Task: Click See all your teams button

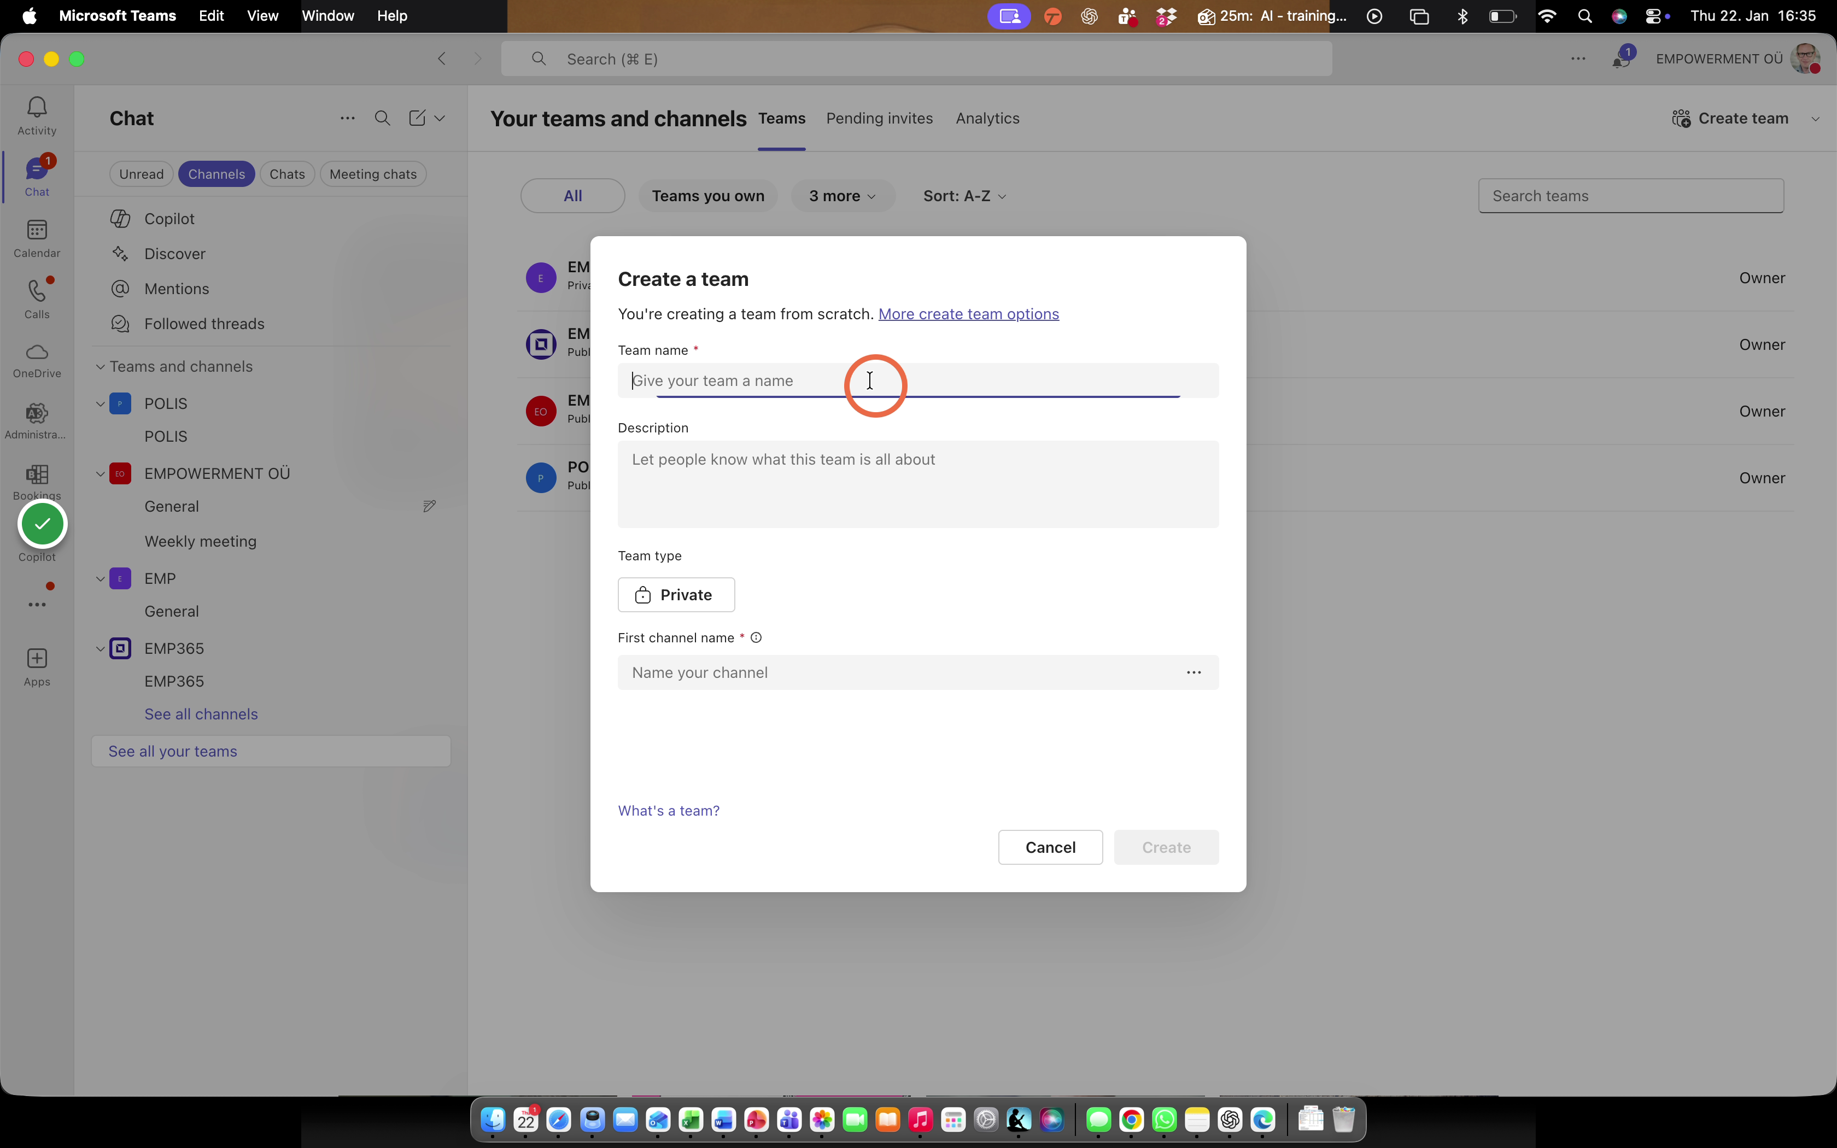Action: tap(271, 751)
